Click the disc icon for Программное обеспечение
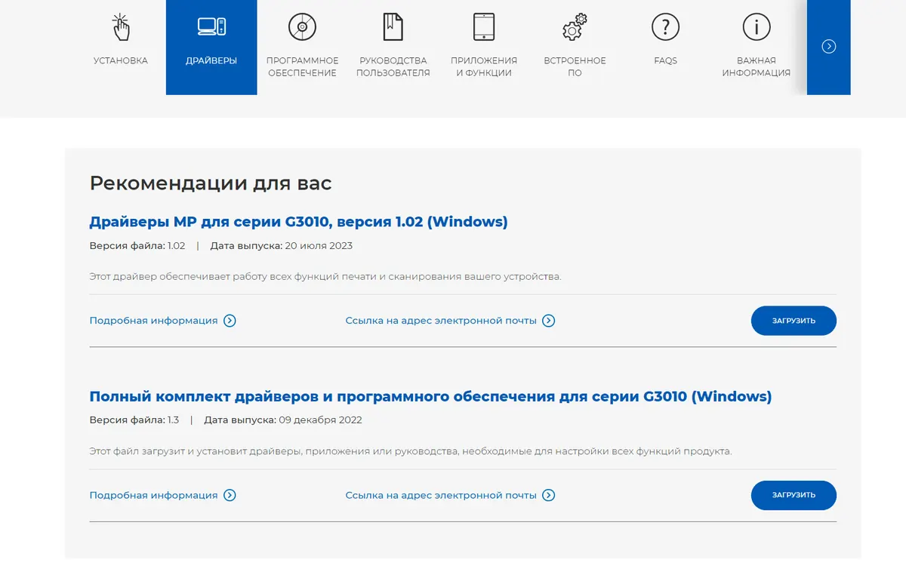 (x=302, y=27)
